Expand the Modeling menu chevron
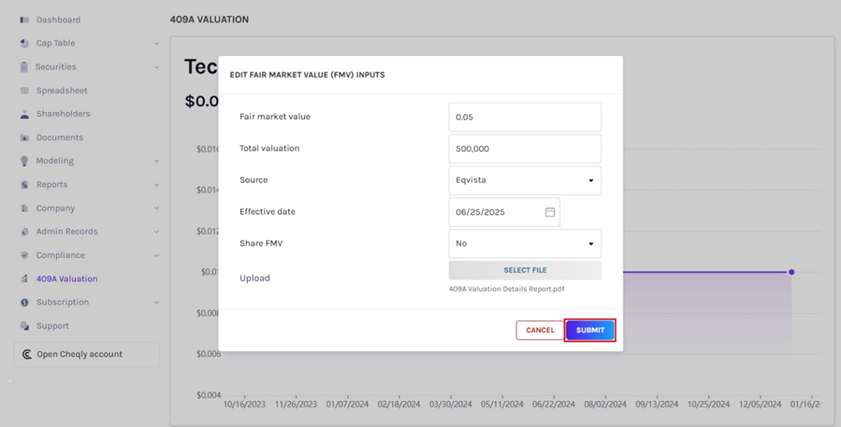This screenshot has width=841, height=427. [156, 160]
